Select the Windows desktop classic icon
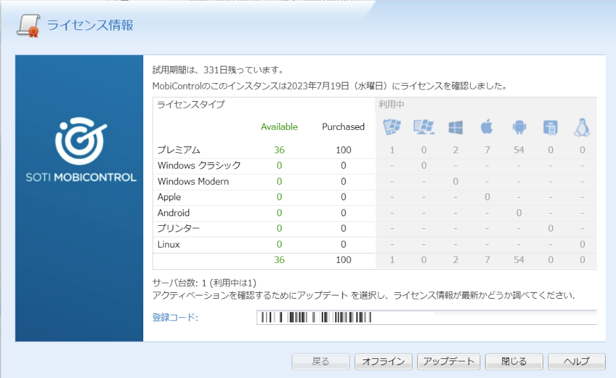Image resolution: width=616 pixels, height=378 pixels. [x=424, y=127]
